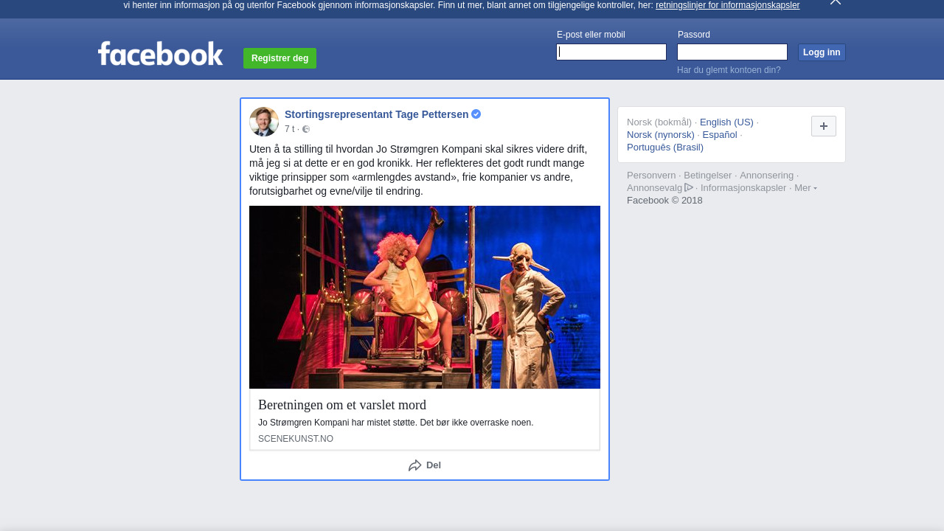
Task: Switch language to English (US)
Action: click(726, 122)
